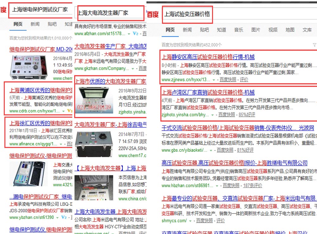Click the V2 badge after www.ybzhan.cn/st61390
Screen dimensions: 317x234
click(x=64, y=217)
